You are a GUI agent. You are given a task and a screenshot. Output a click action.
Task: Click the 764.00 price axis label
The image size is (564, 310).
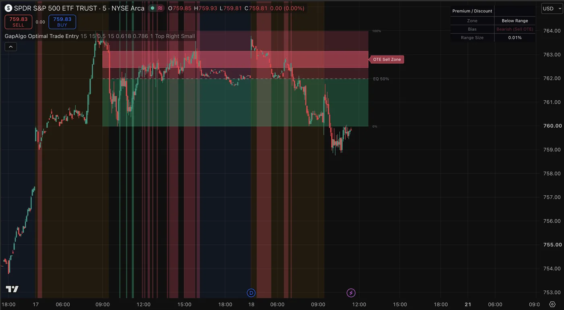coord(552,31)
